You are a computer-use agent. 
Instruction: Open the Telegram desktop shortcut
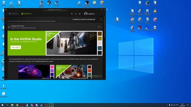79,3
